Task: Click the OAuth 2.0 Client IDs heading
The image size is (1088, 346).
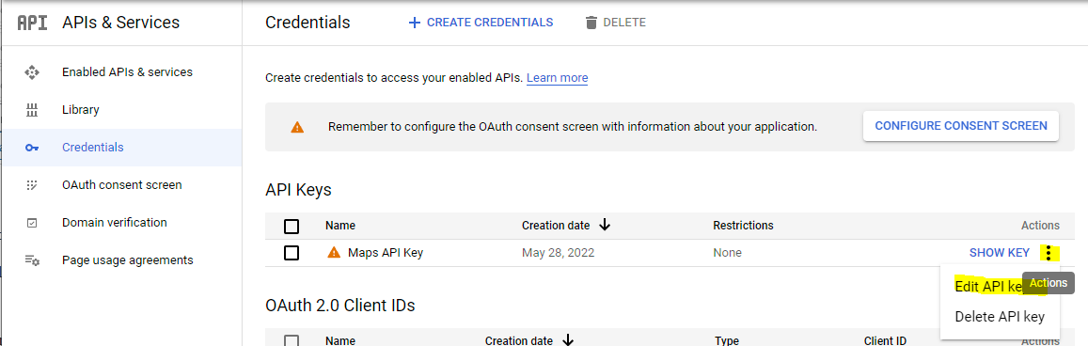Action: pos(340,305)
